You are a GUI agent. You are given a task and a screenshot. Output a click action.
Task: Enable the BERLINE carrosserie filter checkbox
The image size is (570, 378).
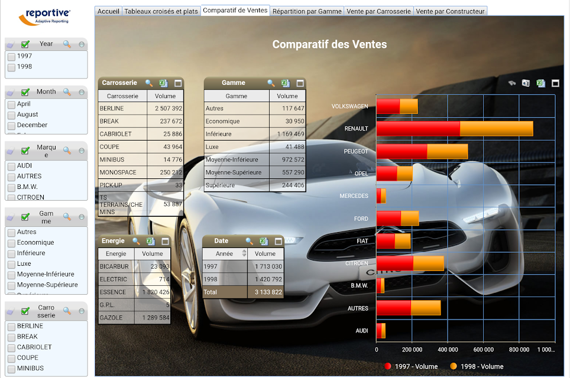(11, 327)
